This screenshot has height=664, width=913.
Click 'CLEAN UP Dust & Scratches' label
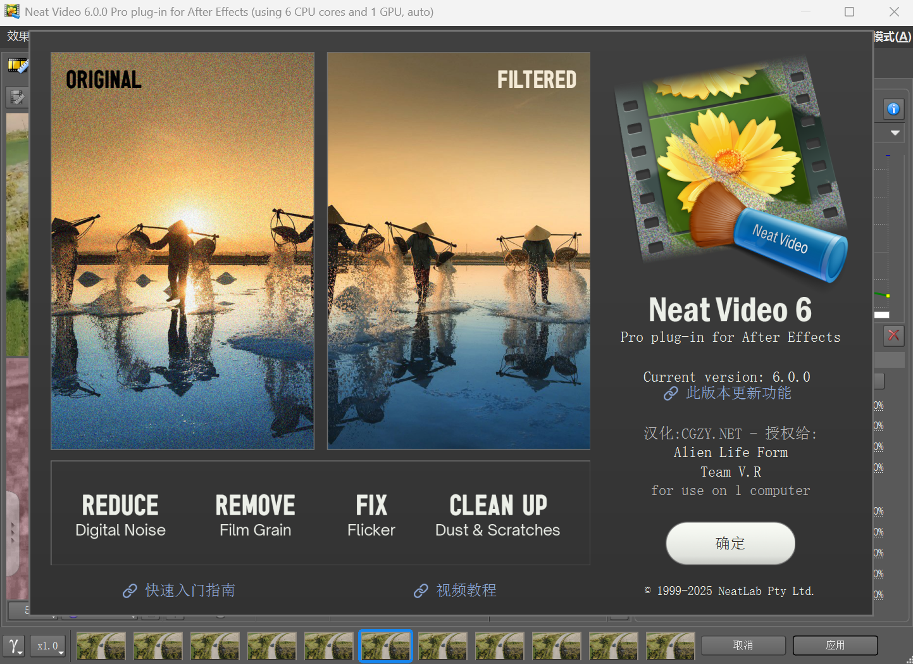[x=498, y=515]
